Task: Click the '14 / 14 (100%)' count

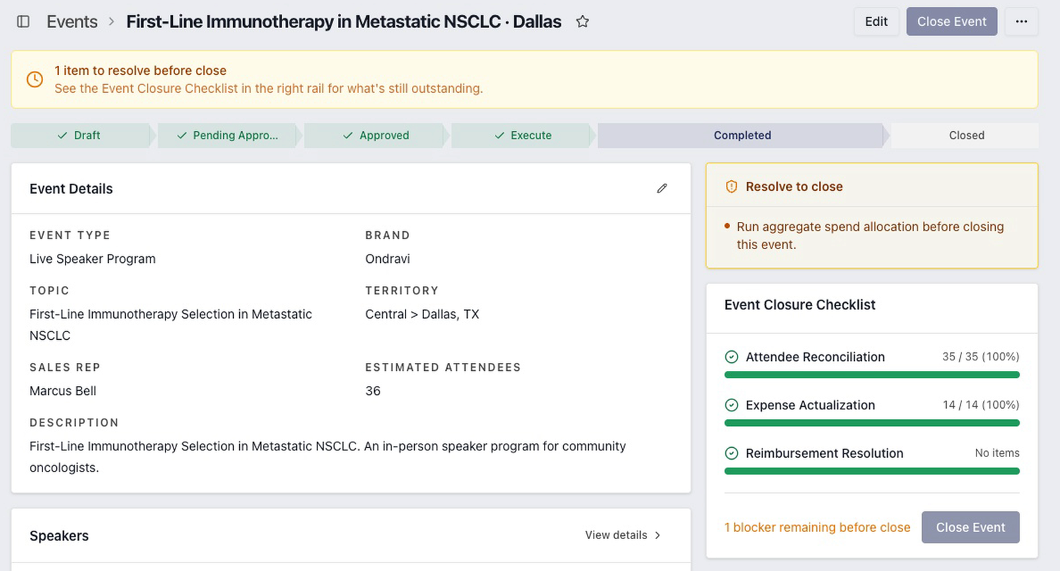Action: click(980, 405)
